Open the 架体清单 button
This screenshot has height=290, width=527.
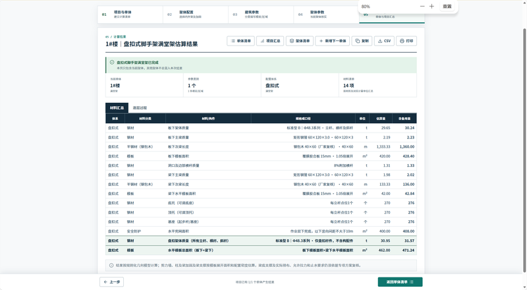pos(300,41)
